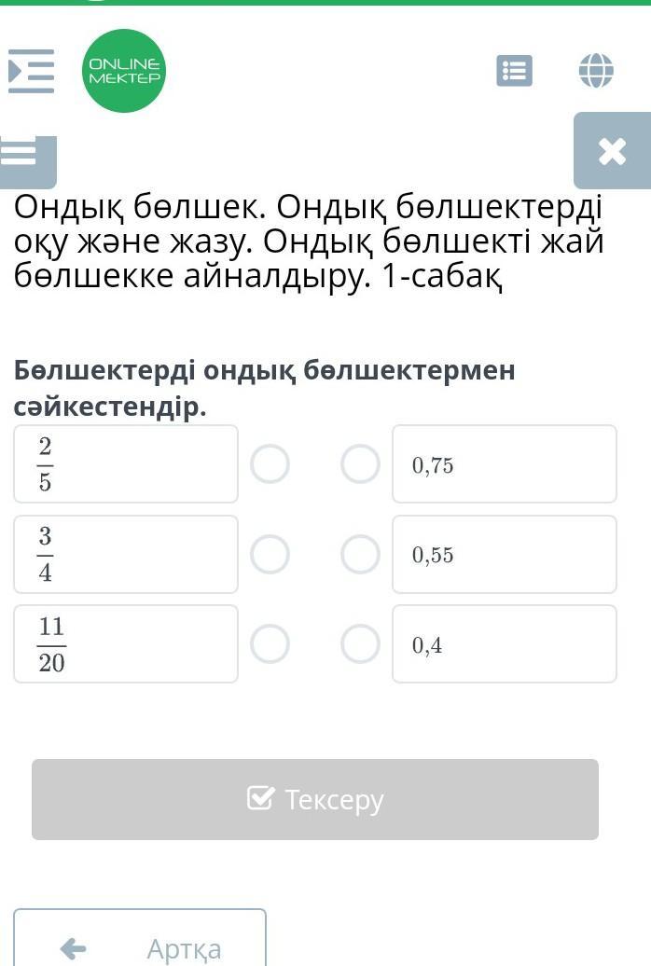Open the list view icon
The image size is (651, 966).
pyautogui.click(x=514, y=71)
